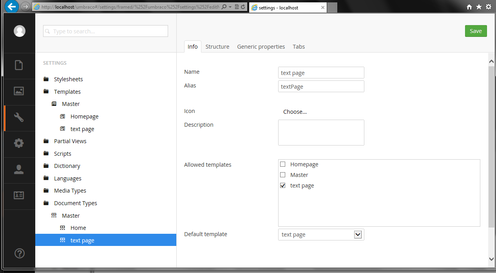Open the Members card section icon
Image resolution: width=496 pixels, height=273 pixels.
(19, 195)
